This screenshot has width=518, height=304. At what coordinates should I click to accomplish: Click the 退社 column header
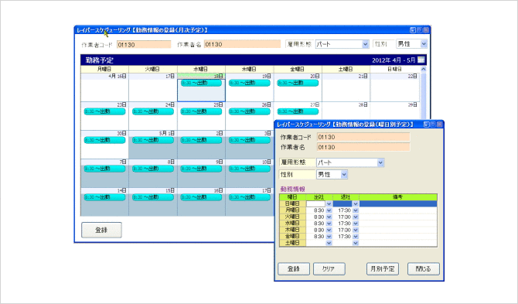346,197
